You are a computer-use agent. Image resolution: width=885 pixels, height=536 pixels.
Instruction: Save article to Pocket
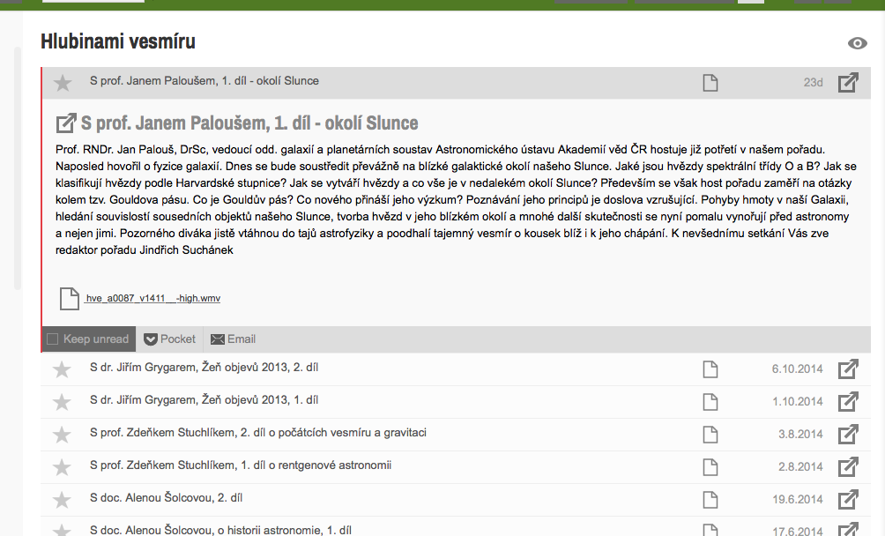(x=169, y=339)
